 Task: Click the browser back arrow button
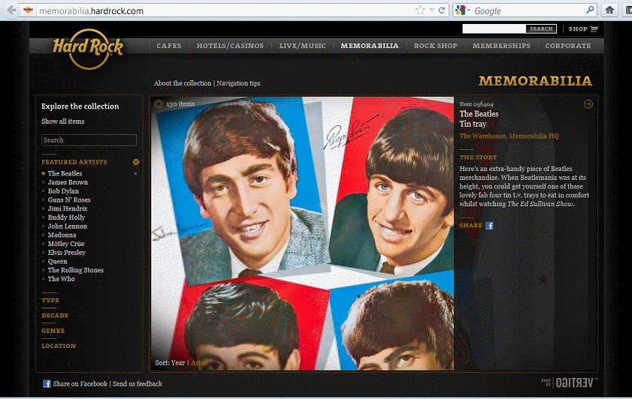tap(12, 10)
